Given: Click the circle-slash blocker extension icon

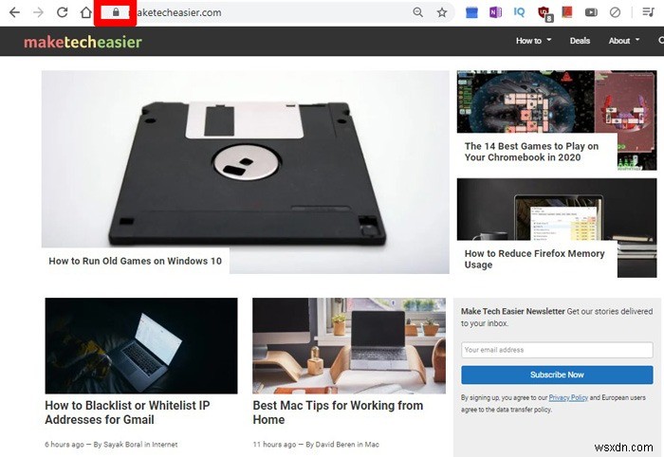Looking at the screenshot, I should click(615, 12).
